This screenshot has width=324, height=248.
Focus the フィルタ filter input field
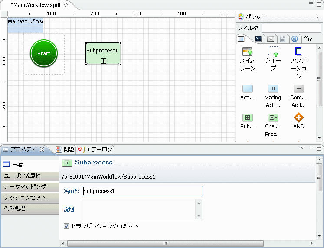coord(291,28)
